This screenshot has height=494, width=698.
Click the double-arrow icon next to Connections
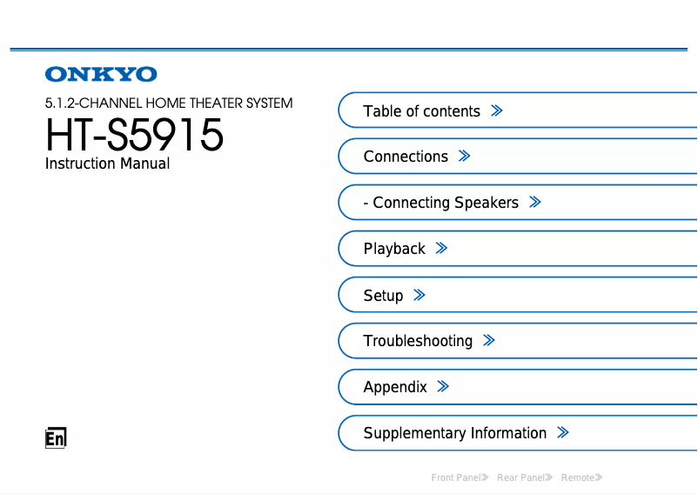pos(465,157)
